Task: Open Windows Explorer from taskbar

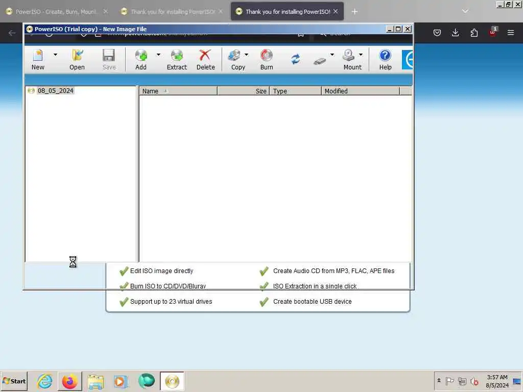Action: click(x=96, y=381)
